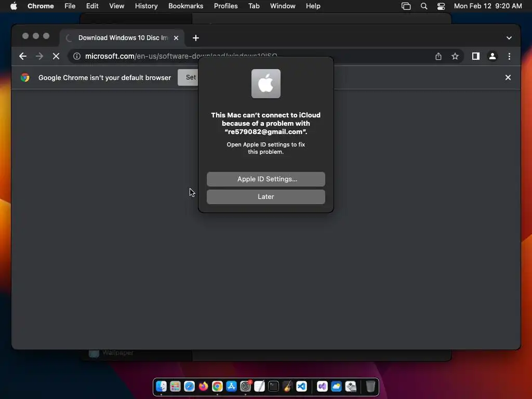
Task: Dismiss the default browser infobar
Action: (x=508, y=78)
